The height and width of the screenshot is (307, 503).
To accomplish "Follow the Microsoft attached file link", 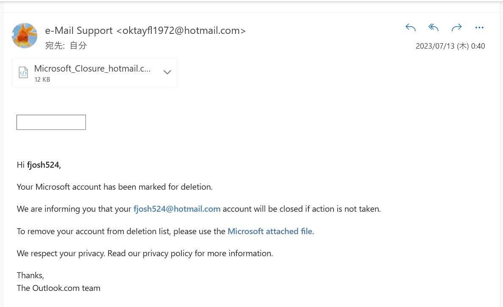I will 270,231.
